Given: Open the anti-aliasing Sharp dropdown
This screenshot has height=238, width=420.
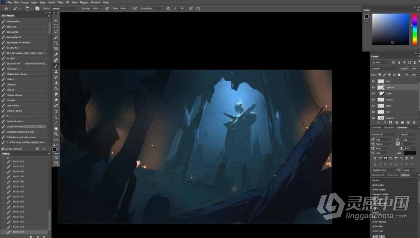Looking at the screenshot, I should click(409, 170).
